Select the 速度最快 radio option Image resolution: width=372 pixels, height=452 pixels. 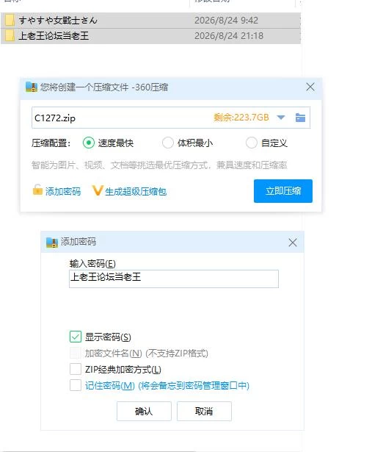pyautogui.click(x=89, y=143)
